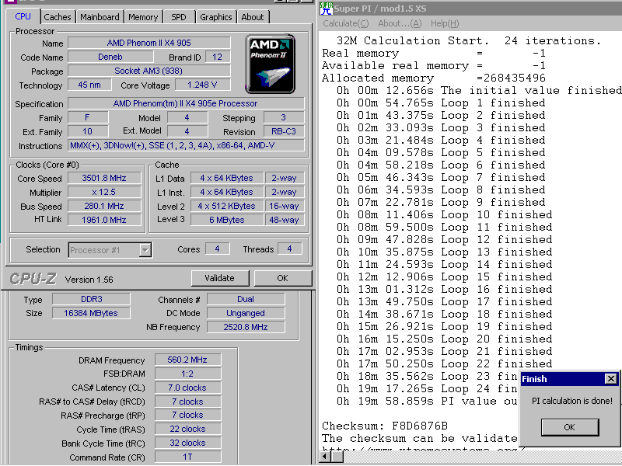Click the Super PI line Loop 1 finished
This screenshot has width=622, height=466.
point(441,103)
